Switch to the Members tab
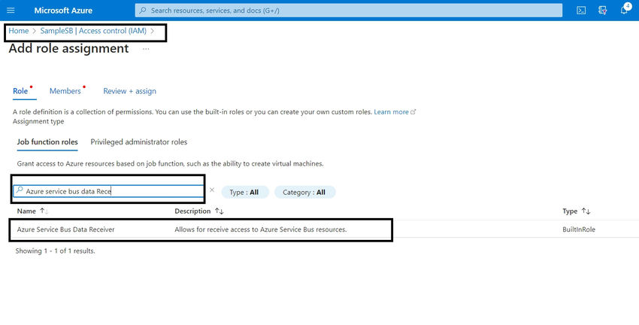 click(65, 91)
